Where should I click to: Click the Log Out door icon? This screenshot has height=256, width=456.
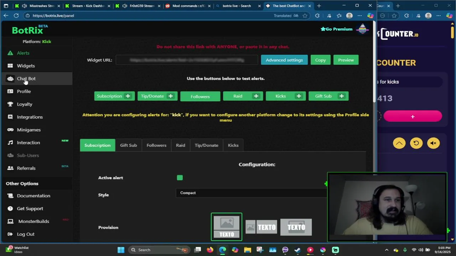point(10,234)
